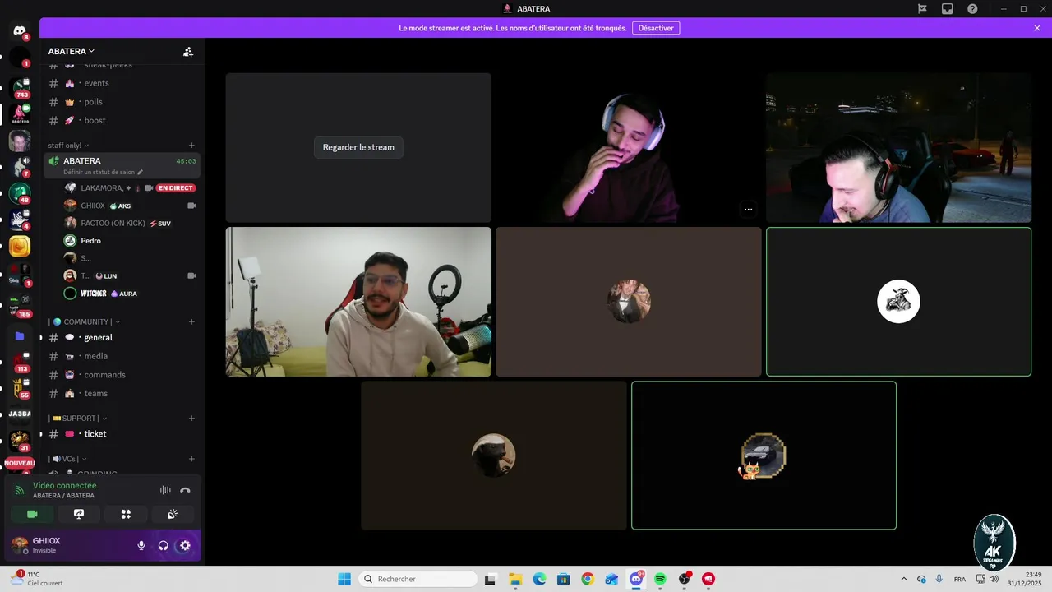1052x592 pixels.
Task: Select the ABATERA voice channel
Action: coord(122,165)
